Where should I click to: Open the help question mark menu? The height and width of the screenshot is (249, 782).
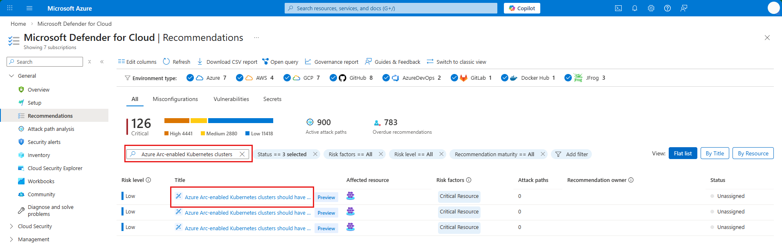tap(667, 8)
